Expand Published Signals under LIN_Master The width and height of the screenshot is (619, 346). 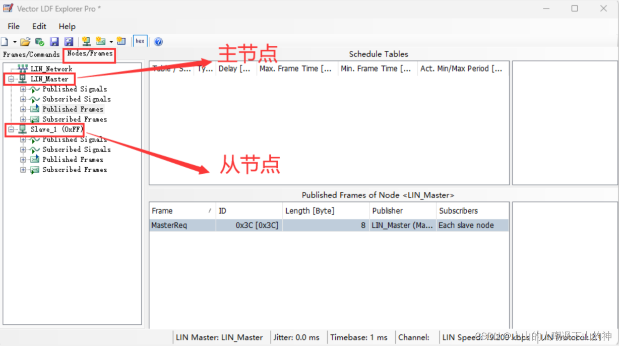(23, 89)
